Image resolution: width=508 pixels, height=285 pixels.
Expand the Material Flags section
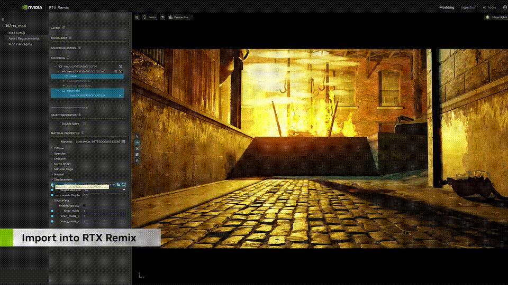click(x=63, y=169)
